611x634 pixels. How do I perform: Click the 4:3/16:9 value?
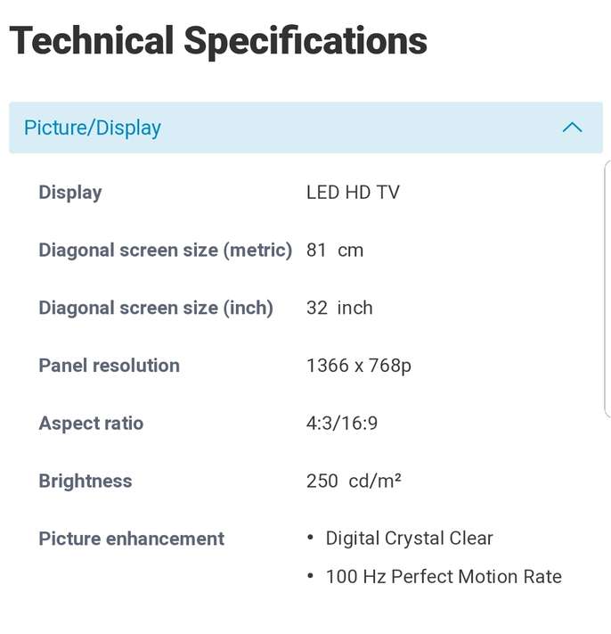(x=342, y=424)
